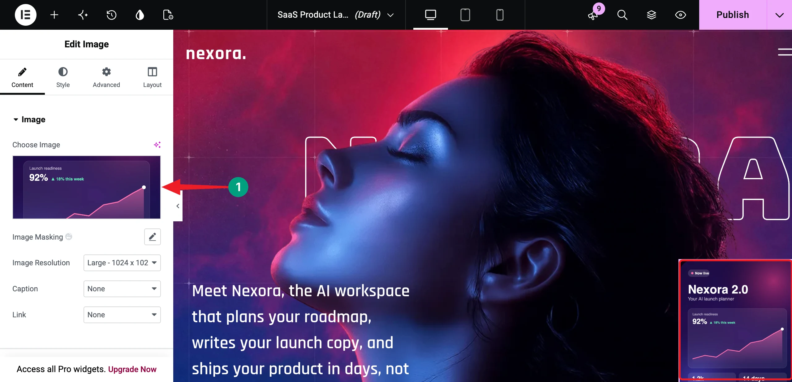This screenshot has width=792, height=382.
Task: Switch to tablet preview mode
Action: coord(465,15)
